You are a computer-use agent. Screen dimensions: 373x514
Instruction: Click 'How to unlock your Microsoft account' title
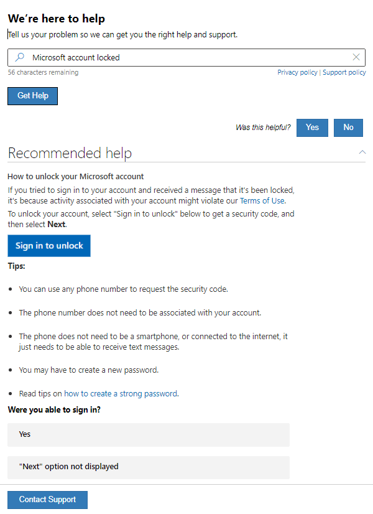pyautogui.click(x=76, y=176)
